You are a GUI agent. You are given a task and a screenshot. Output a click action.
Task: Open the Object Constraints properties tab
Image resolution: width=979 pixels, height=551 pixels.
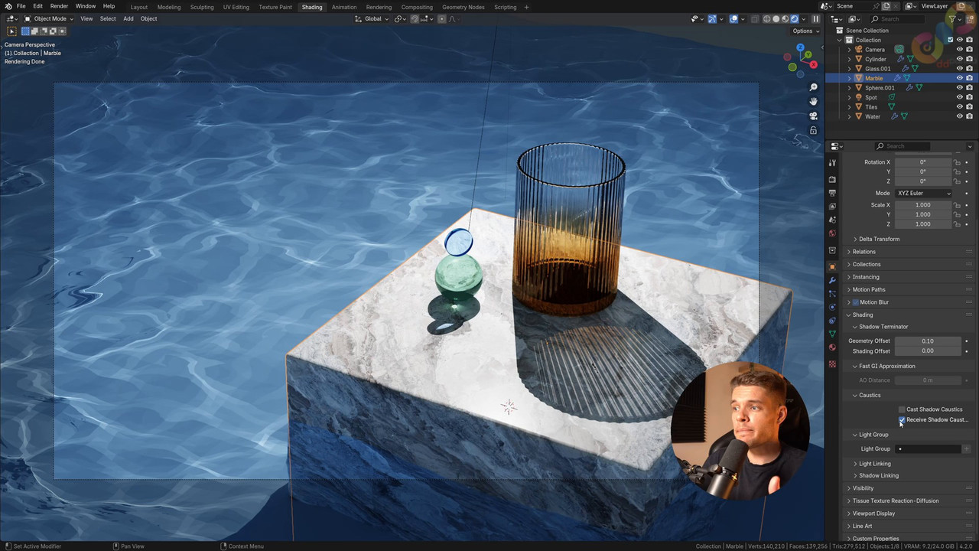tap(832, 321)
